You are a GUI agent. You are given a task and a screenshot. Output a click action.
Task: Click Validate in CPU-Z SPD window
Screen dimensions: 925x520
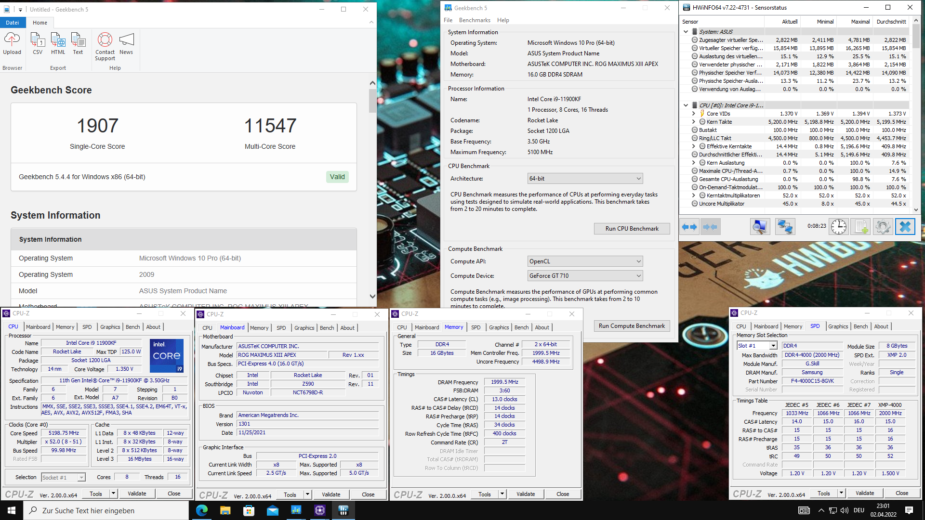(x=865, y=493)
